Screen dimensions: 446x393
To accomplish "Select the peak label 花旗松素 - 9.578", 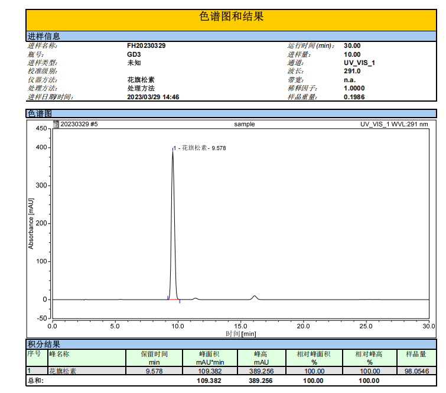I will (201, 148).
